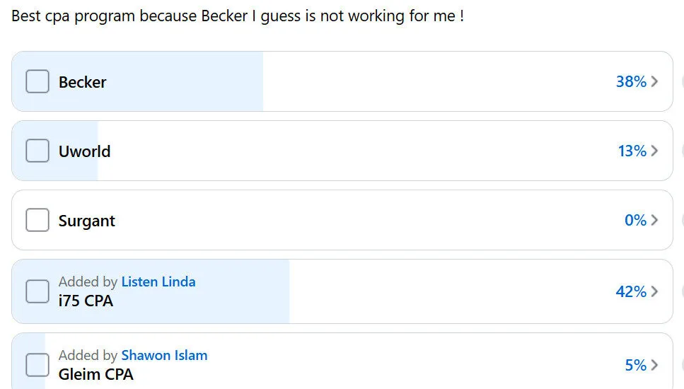
Task: Toggle the i75 CPA checkbox
Action: pos(37,291)
